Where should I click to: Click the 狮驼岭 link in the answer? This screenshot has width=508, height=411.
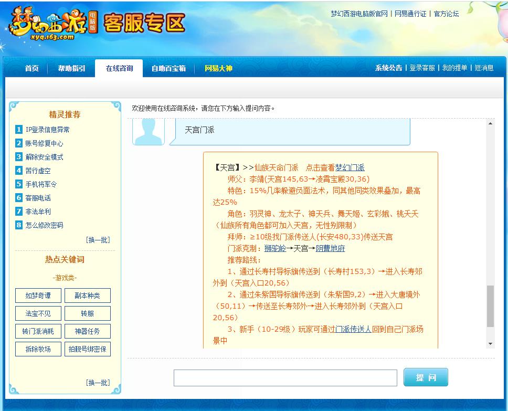click(x=274, y=247)
